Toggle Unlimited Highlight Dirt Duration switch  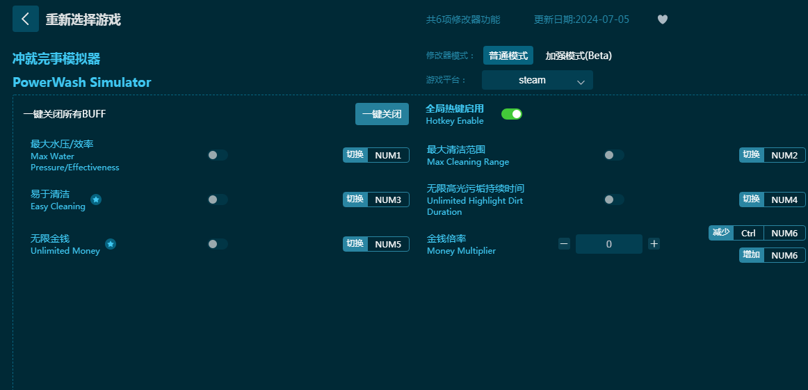point(614,200)
